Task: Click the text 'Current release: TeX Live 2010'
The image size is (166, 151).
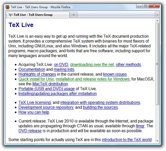Action: coord(46,121)
